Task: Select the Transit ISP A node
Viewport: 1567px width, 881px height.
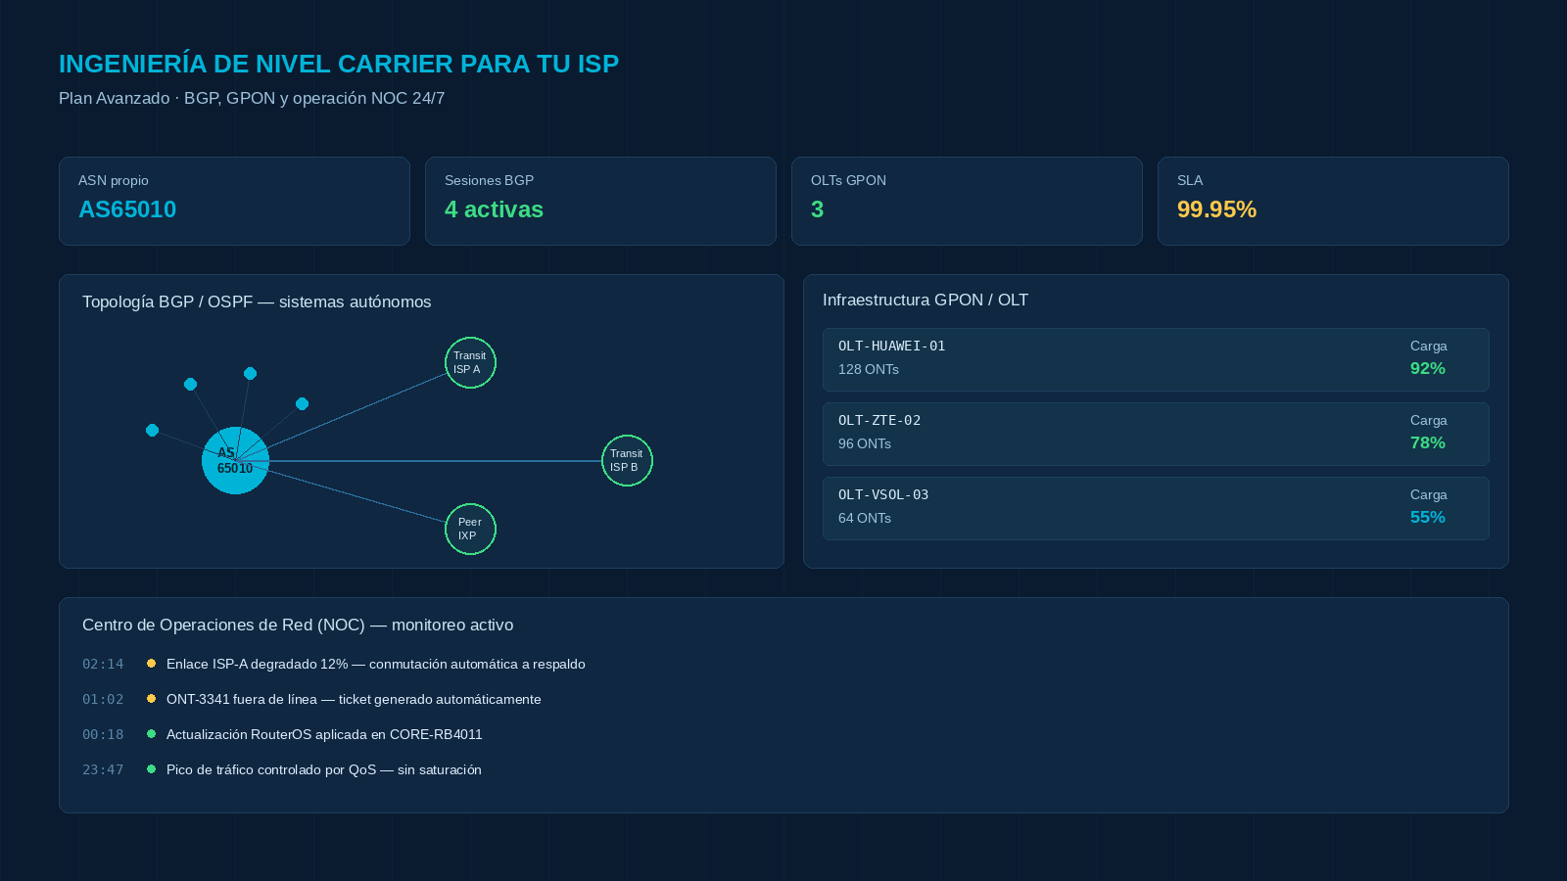Action: point(470,362)
